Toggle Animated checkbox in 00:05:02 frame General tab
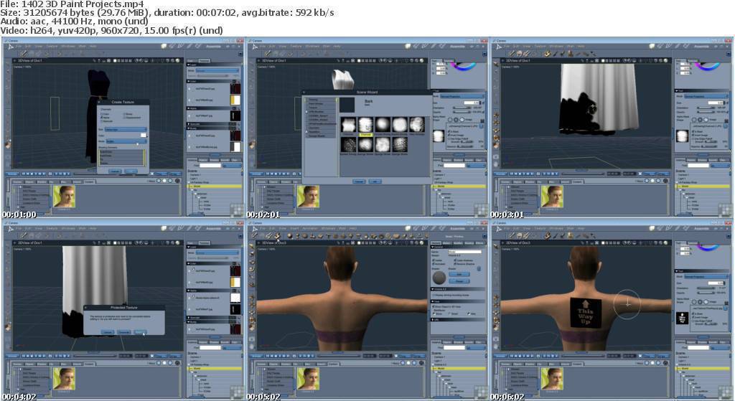This screenshot has height=401, width=735. (x=433, y=264)
